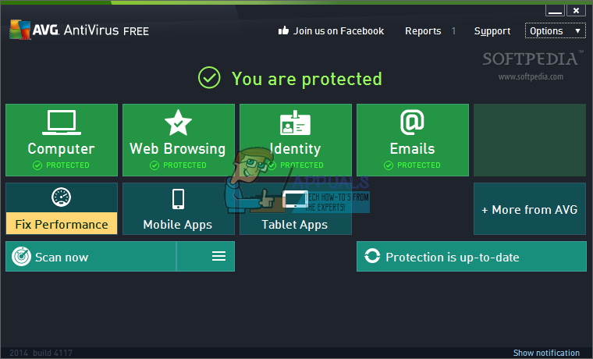The image size is (593, 359).
Task: Click Protection is up-to-date button
Action: (x=471, y=257)
